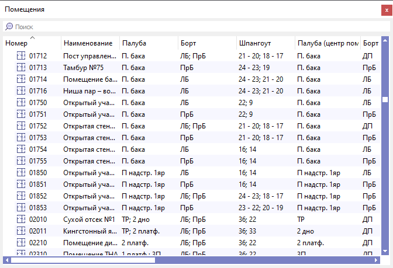Select the Сухой отсек №1 row

click(x=88, y=220)
